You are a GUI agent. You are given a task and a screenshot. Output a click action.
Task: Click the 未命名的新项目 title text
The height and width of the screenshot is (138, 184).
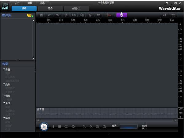106,2
